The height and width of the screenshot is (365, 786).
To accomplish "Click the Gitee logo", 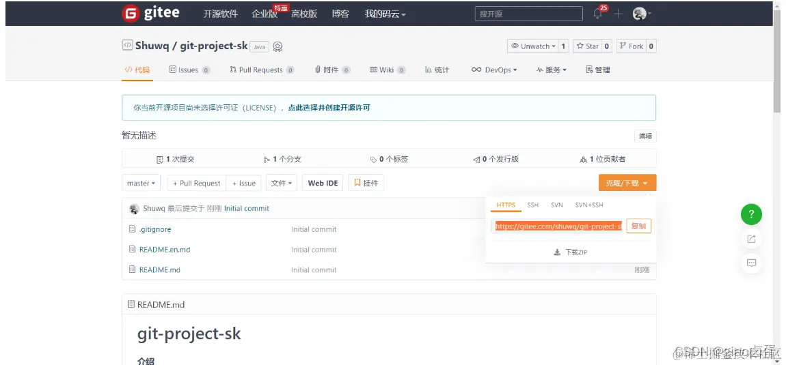I will [x=150, y=13].
